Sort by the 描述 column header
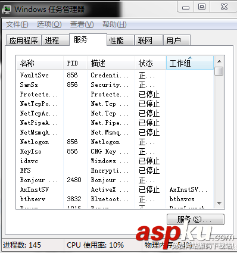Image resolution: width=237 pixels, height=253 pixels. click(x=111, y=63)
